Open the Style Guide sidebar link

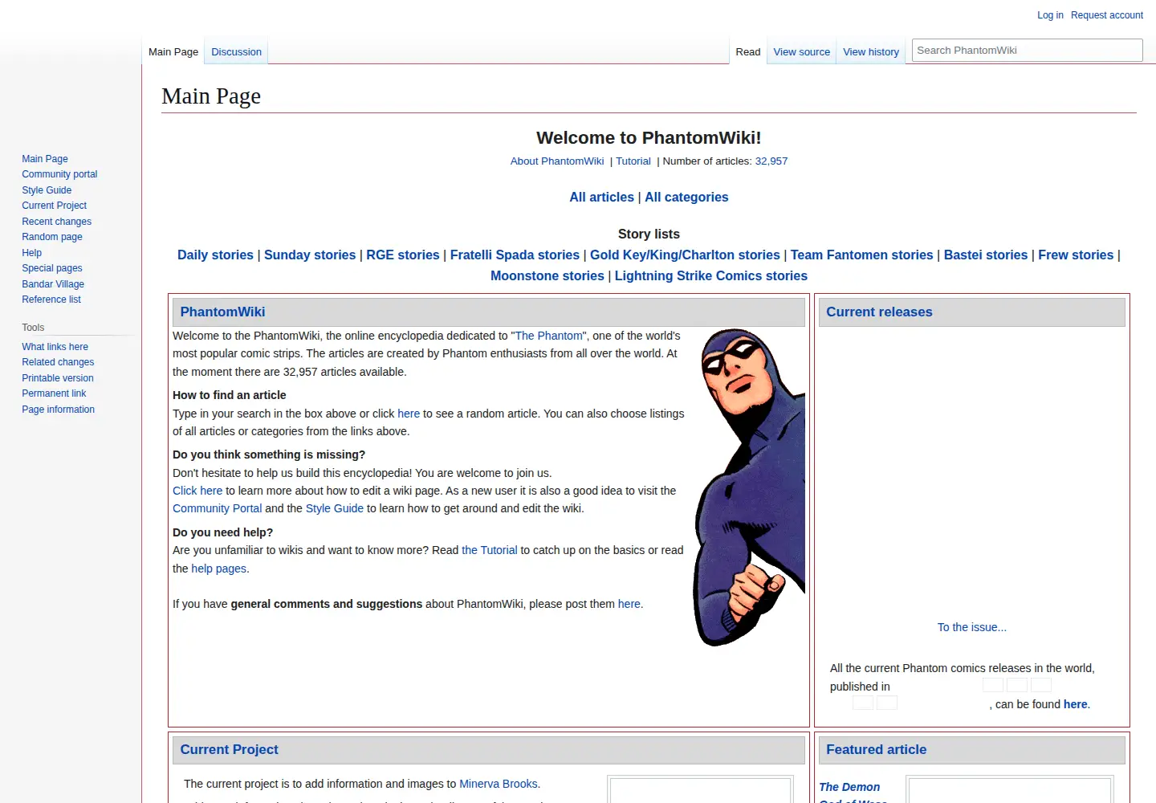pyautogui.click(x=47, y=190)
